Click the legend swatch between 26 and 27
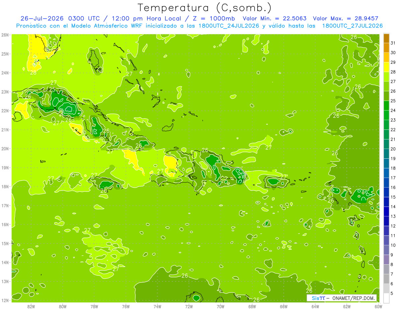The width and height of the screenshot is (402, 311). coord(386,86)
